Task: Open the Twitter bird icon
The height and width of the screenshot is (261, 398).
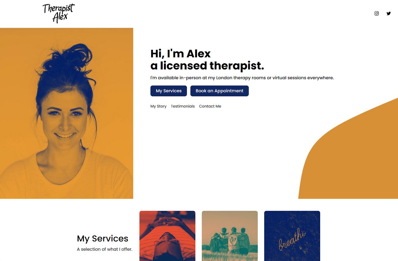Action: 389,13
